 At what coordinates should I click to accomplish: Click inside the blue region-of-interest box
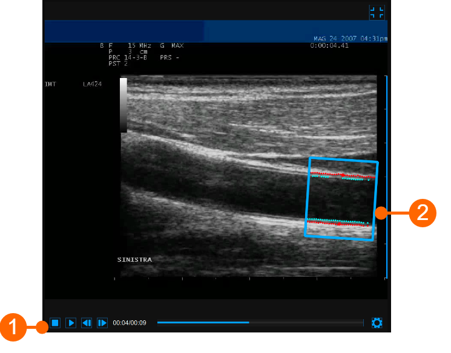click(340, 199)
